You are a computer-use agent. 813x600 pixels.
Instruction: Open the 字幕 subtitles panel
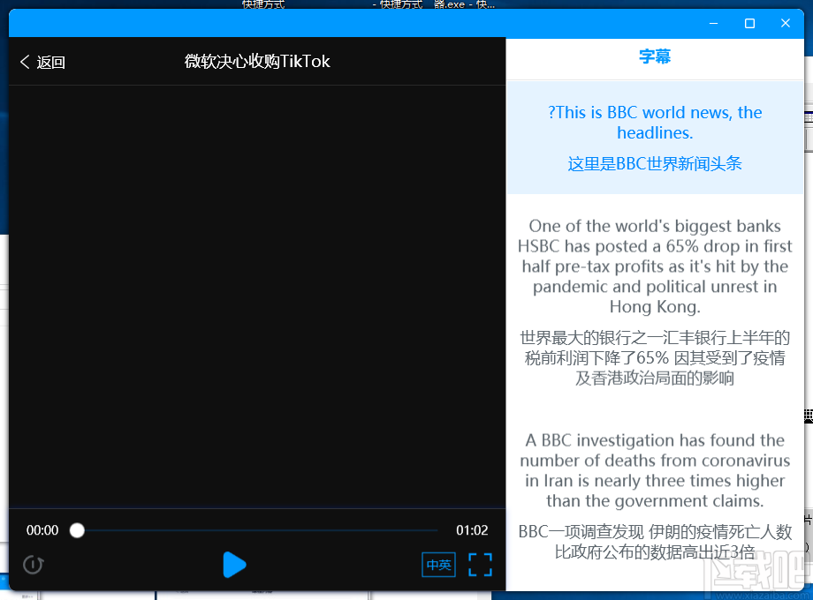pos(654,55)
